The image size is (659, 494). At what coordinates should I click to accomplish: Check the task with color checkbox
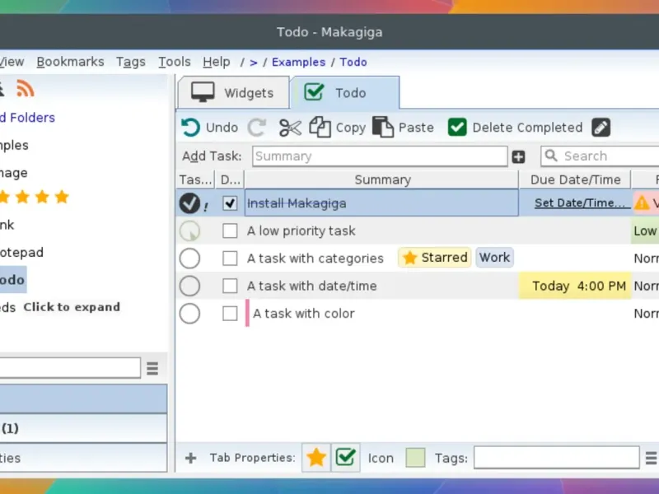click(230, 314)
